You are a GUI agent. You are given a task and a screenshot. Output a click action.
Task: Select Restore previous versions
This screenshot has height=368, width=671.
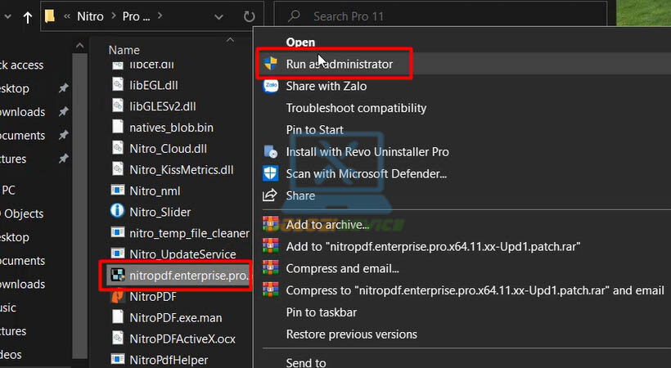[x=351, y=334]
